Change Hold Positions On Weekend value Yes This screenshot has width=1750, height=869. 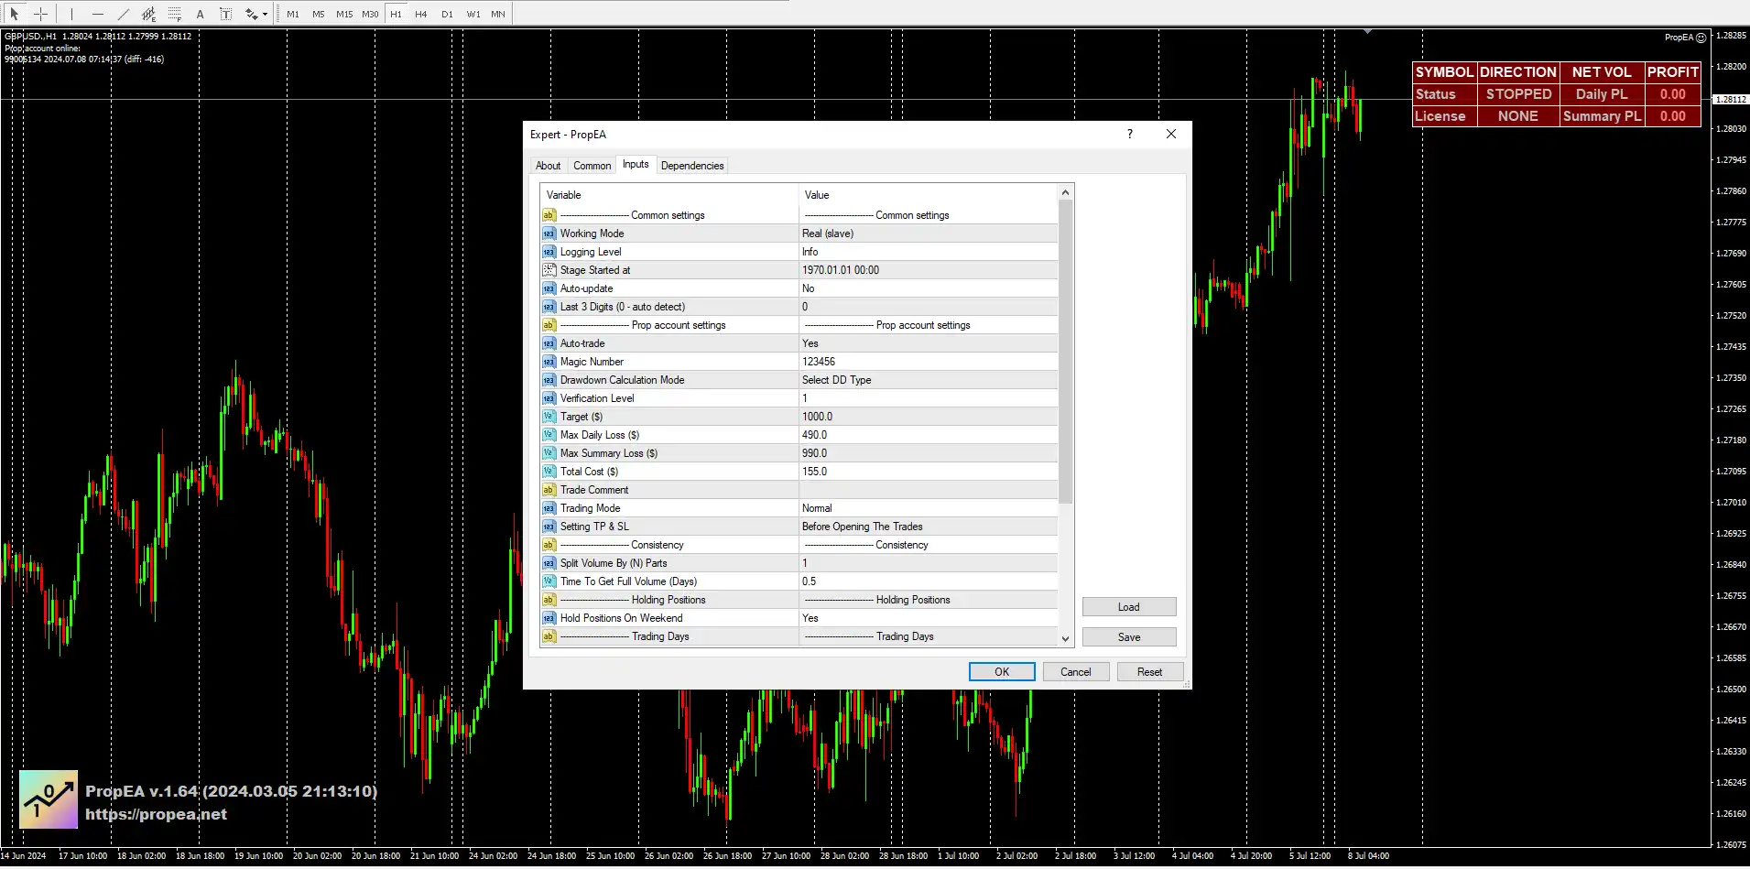[x=928, y=618]
